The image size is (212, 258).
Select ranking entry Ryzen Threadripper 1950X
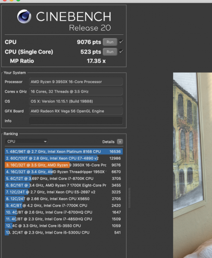pos(64,172)
